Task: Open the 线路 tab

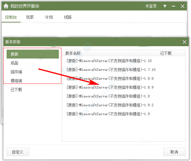Action: coord(68,17)
